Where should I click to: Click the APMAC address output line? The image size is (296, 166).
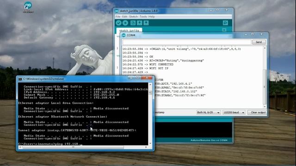[179, 88]
